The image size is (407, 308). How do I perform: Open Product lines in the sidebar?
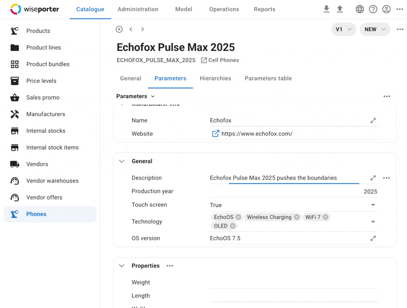[x=50, y=47]
